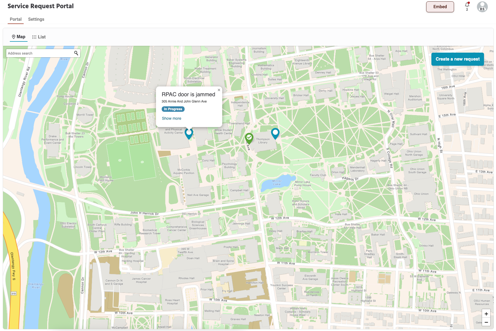Click the Service Request Portal heading
496x331 pixels.
coord(41,6)
